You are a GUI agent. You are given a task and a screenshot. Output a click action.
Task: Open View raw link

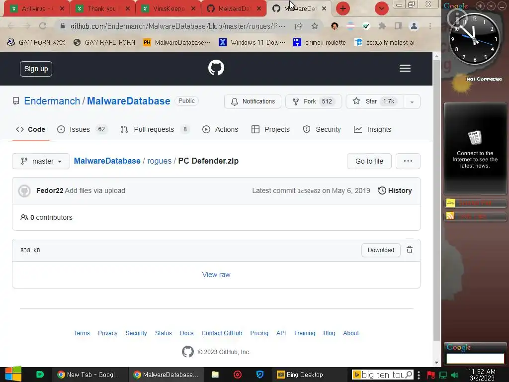(216, 275)
